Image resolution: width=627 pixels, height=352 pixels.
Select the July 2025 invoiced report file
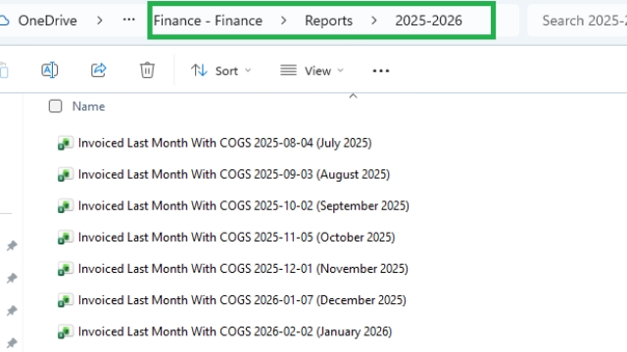pos(225,143)
